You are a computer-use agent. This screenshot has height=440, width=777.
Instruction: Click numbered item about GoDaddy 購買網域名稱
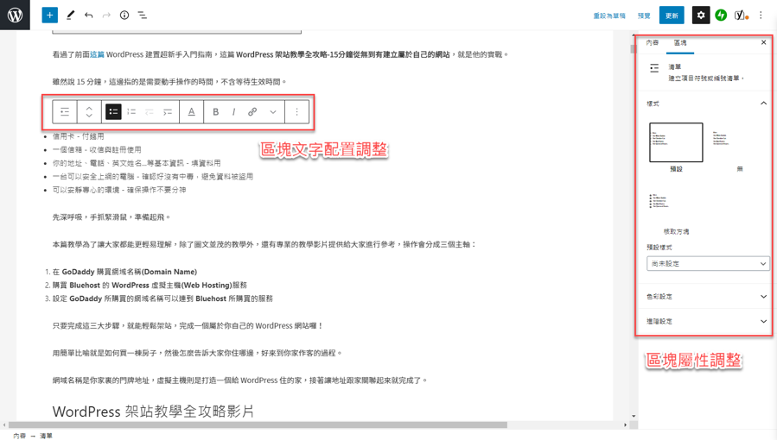click(124, 272)
